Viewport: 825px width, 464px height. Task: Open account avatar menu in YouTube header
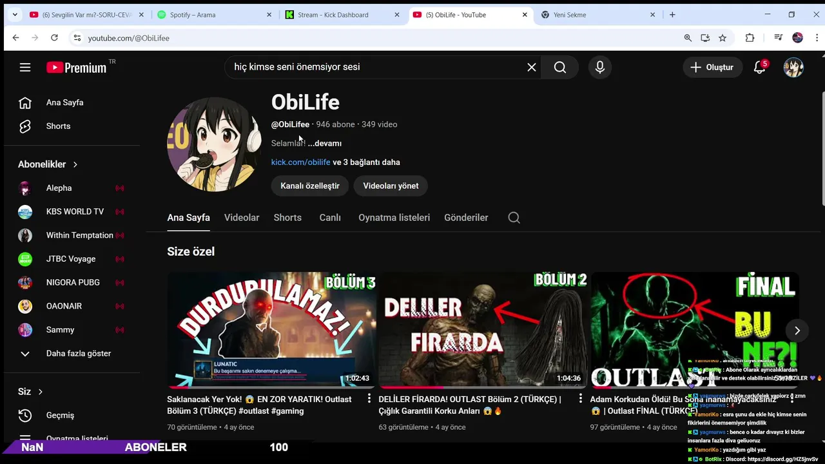(x=793, y=67)
